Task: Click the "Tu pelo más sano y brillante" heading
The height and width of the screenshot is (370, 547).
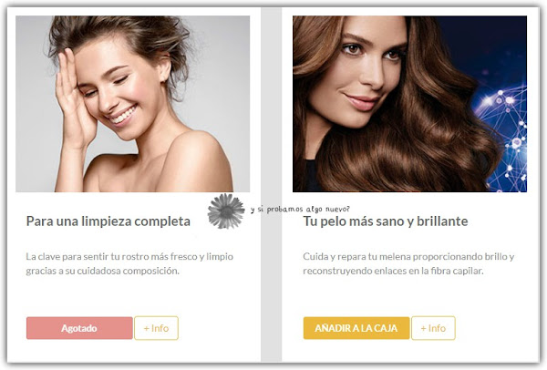Action: (386, 221)
